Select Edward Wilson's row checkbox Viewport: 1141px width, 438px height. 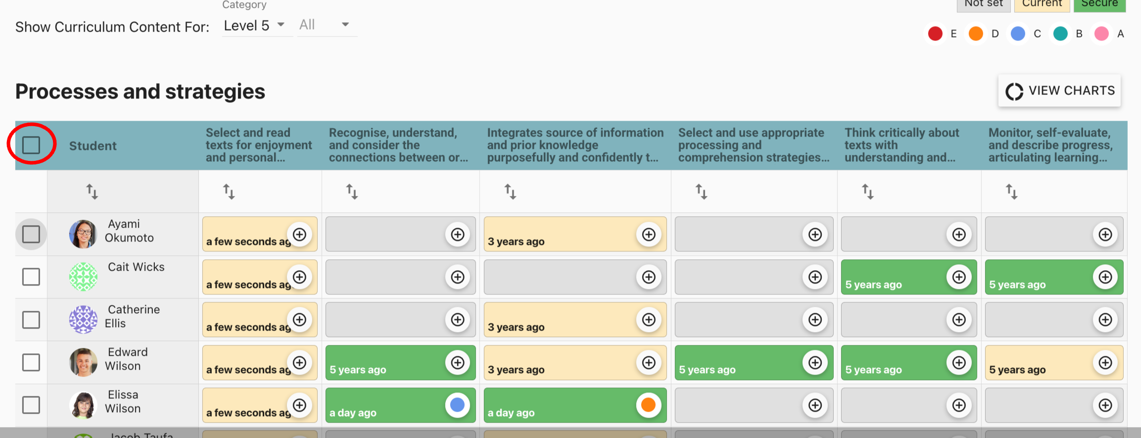(x=31, y=362)
